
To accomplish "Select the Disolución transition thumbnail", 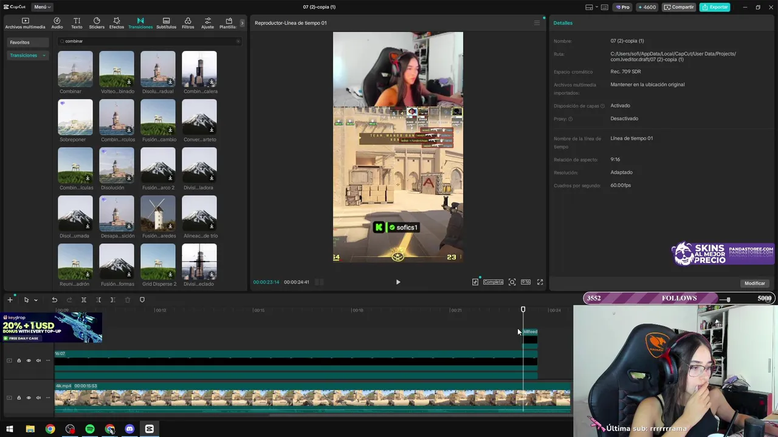I will point(117,165).
